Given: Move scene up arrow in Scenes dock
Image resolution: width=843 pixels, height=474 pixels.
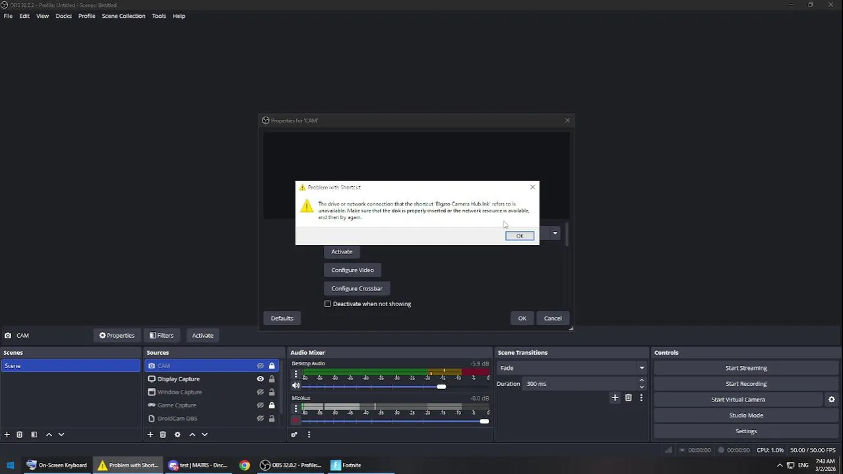Looking at the screenshot, I should 49,434.
